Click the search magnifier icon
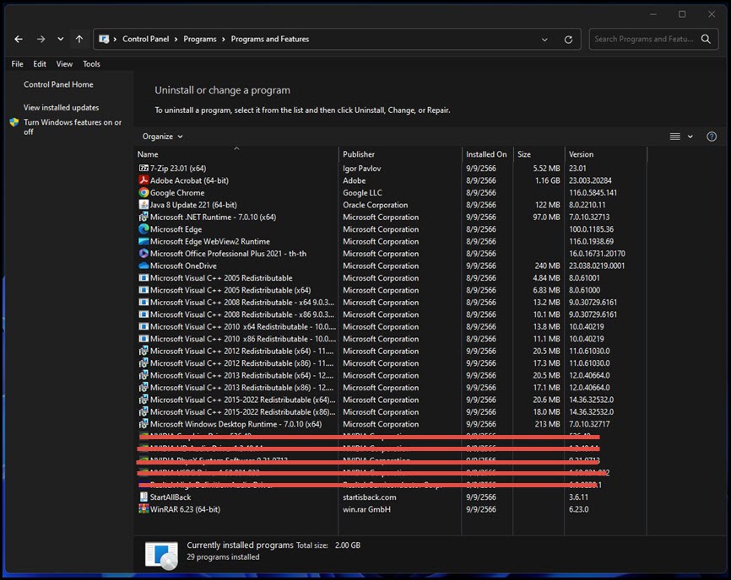Viewport: 731px width, 580px height. pos(707,39)
